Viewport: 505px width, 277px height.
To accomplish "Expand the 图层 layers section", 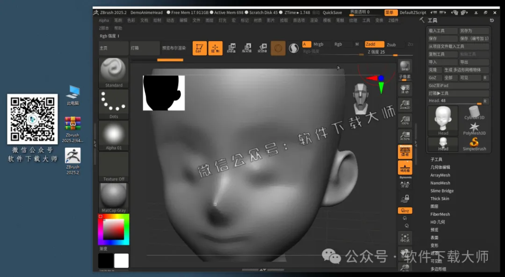I will (x=434, y=207).
